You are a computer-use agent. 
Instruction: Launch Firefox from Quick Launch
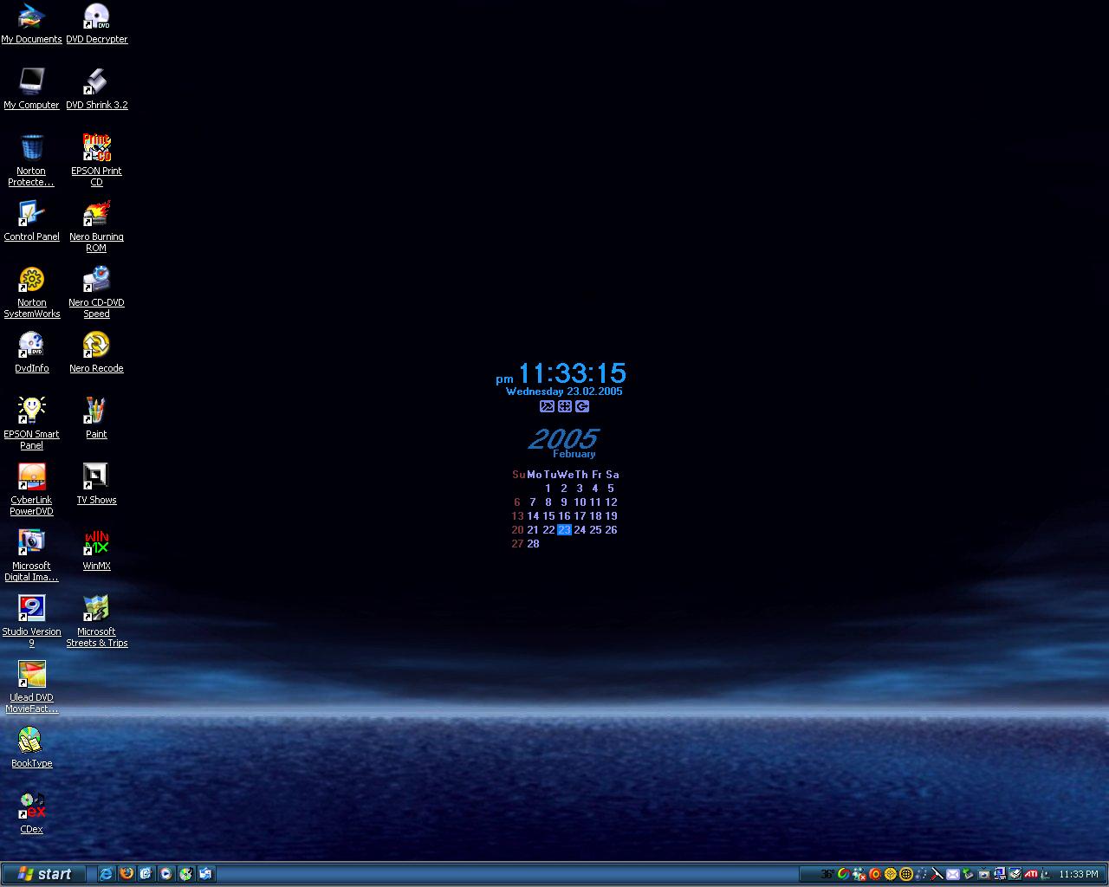tap(126, 874)
